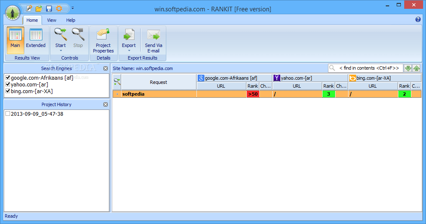
Task: Click the grid corner magnifier icon
Action: 117,82
